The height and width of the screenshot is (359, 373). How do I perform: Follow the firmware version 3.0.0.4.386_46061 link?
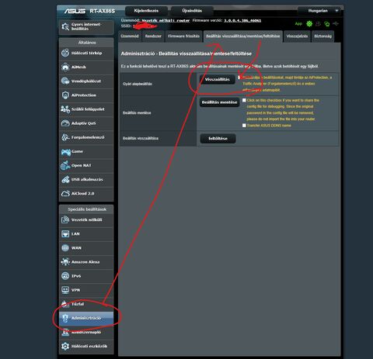(242, 20)
